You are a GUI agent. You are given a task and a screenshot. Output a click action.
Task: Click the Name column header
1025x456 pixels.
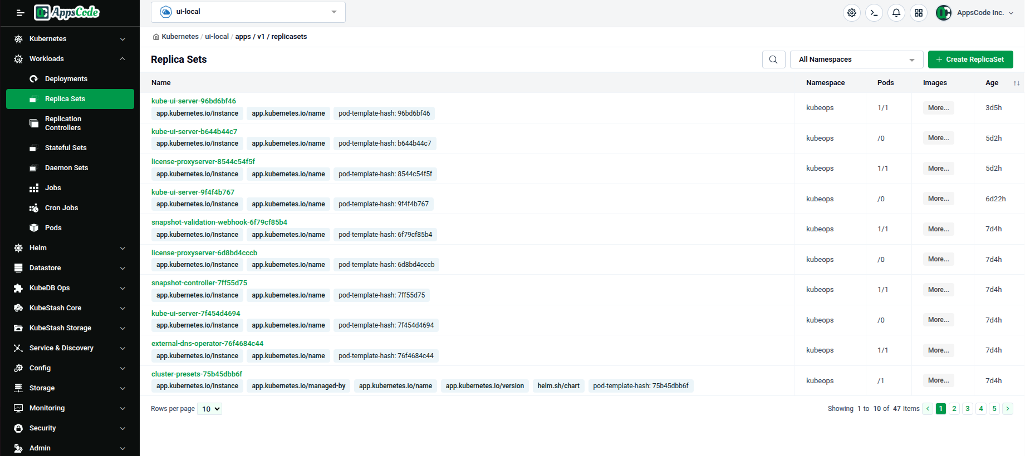[x=161, y=83]
